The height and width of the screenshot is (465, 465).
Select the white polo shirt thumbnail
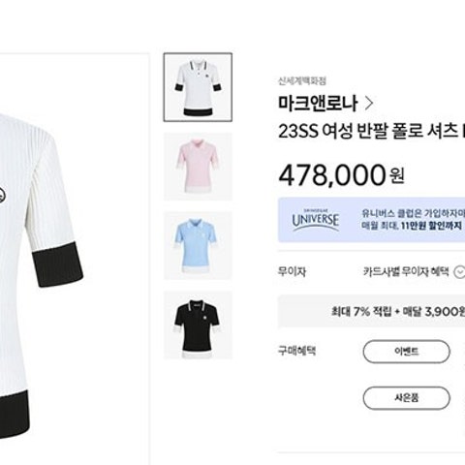click(x=198, y=87)
